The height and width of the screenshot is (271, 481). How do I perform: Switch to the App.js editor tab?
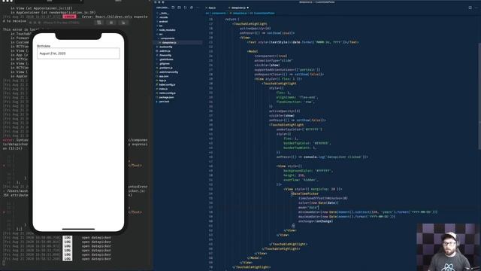tap(212, 8)
